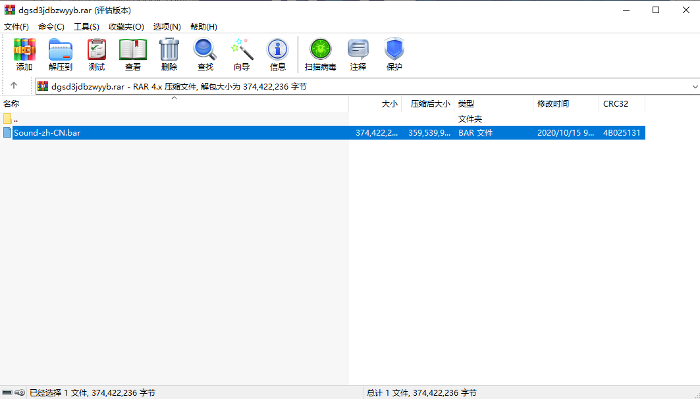Sort by the 类型 column header
700x399 pixels.
point(493,103)
